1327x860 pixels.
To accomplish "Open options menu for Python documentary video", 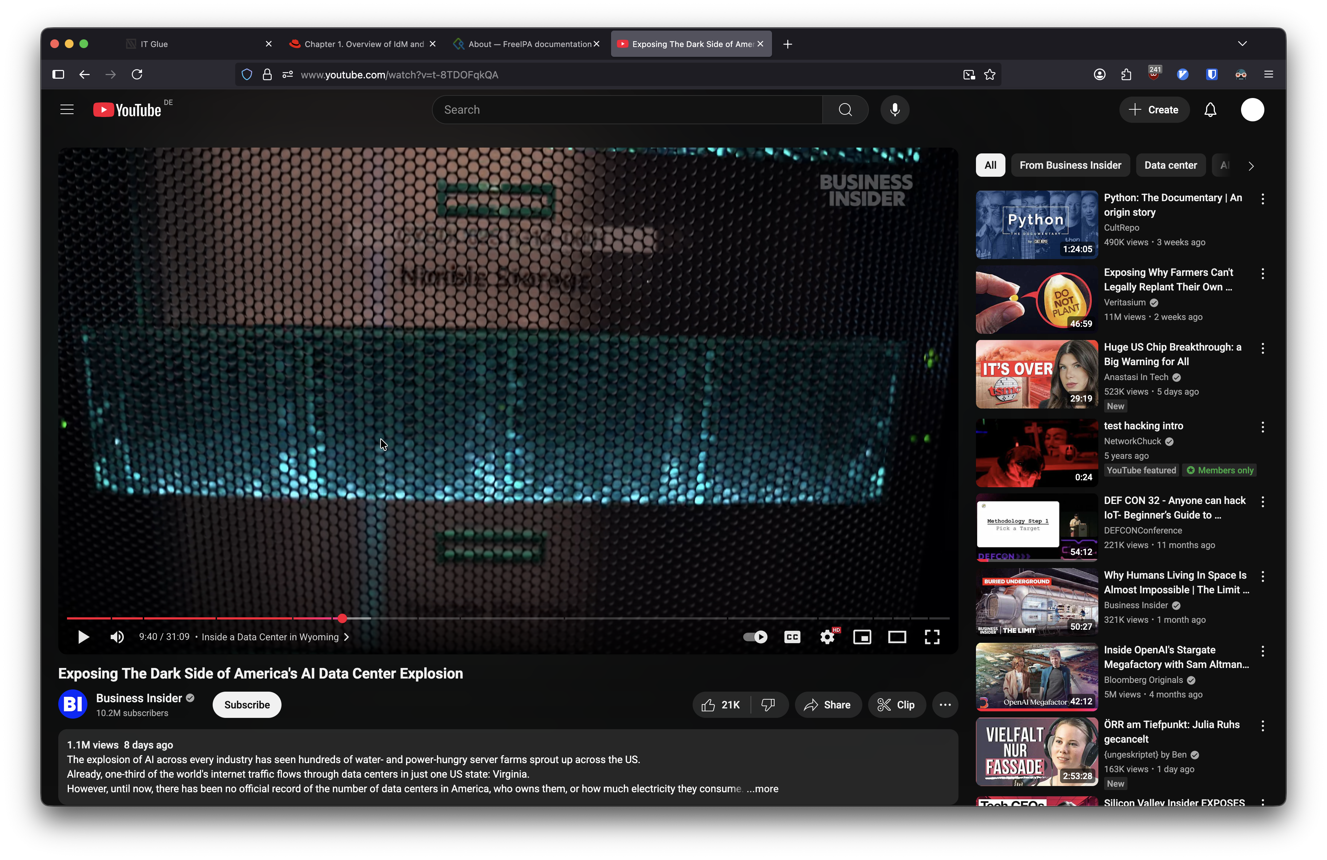I will (x=1262, y=199).
